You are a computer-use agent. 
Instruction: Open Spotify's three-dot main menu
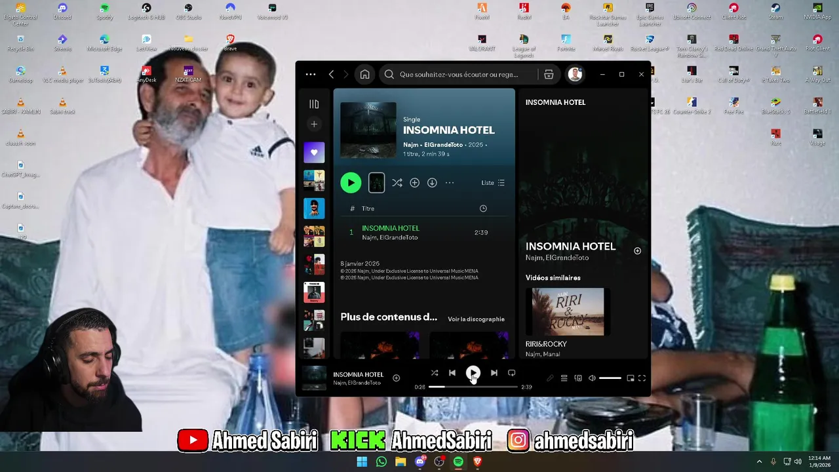click(x=311, y=75)
